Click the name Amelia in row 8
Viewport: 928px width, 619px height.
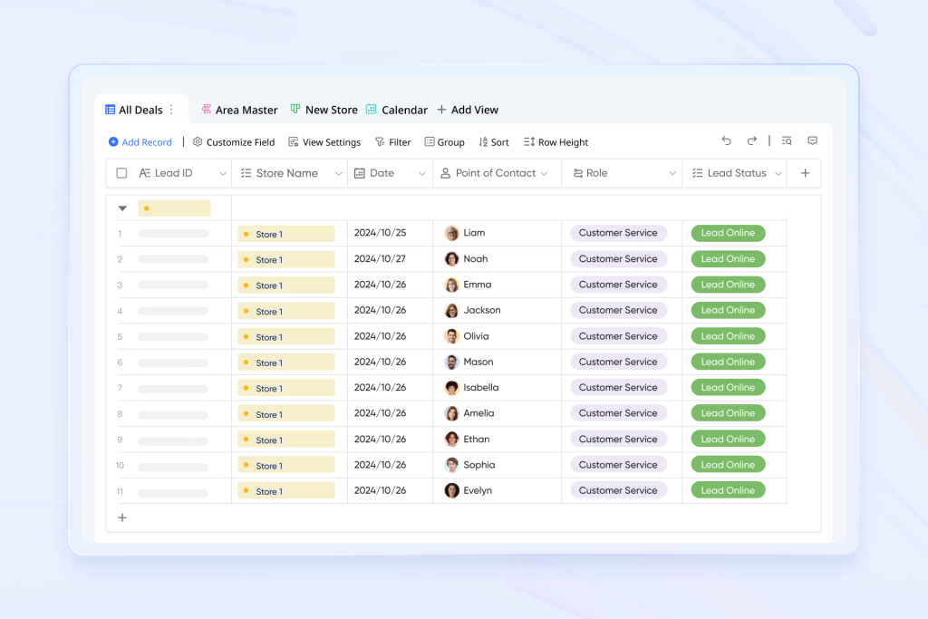478,413
